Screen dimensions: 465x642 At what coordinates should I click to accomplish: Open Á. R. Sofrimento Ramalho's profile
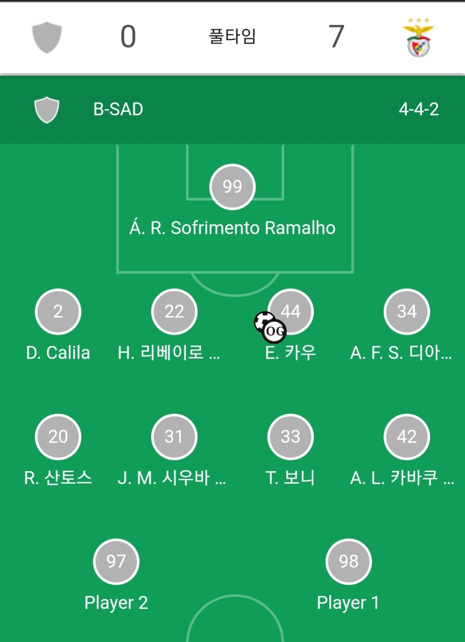click(232, 228)
